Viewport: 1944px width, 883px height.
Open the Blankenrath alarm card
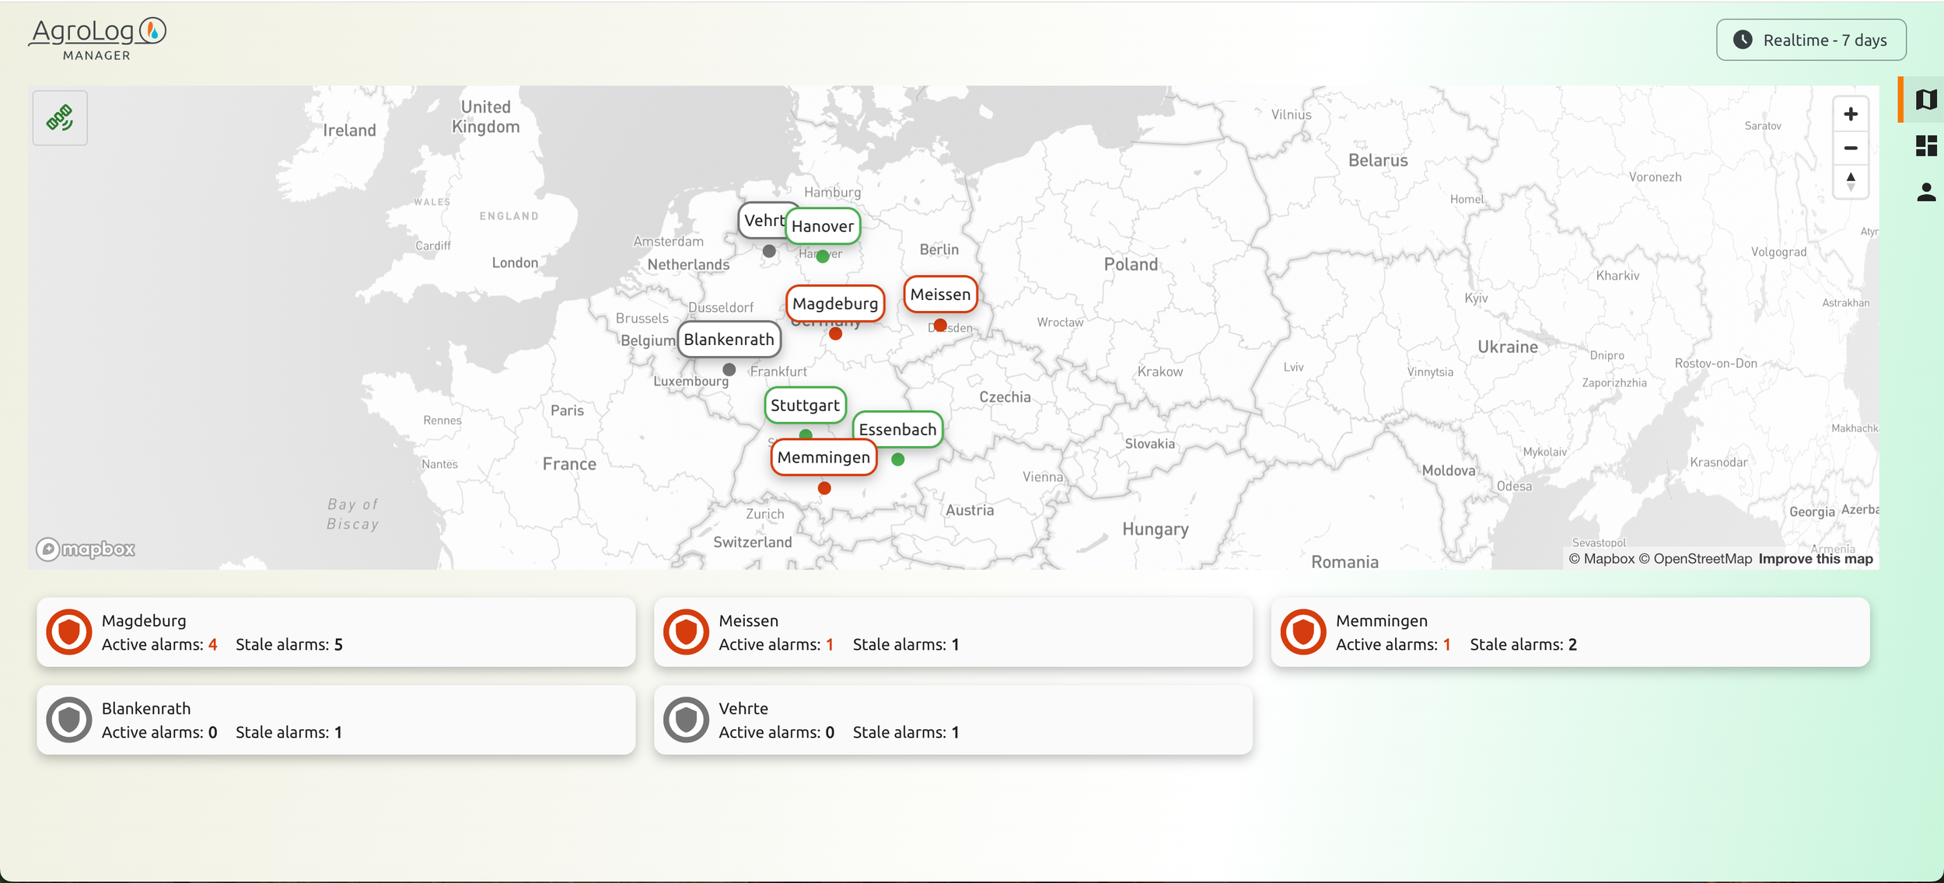[x=336, y=720]
